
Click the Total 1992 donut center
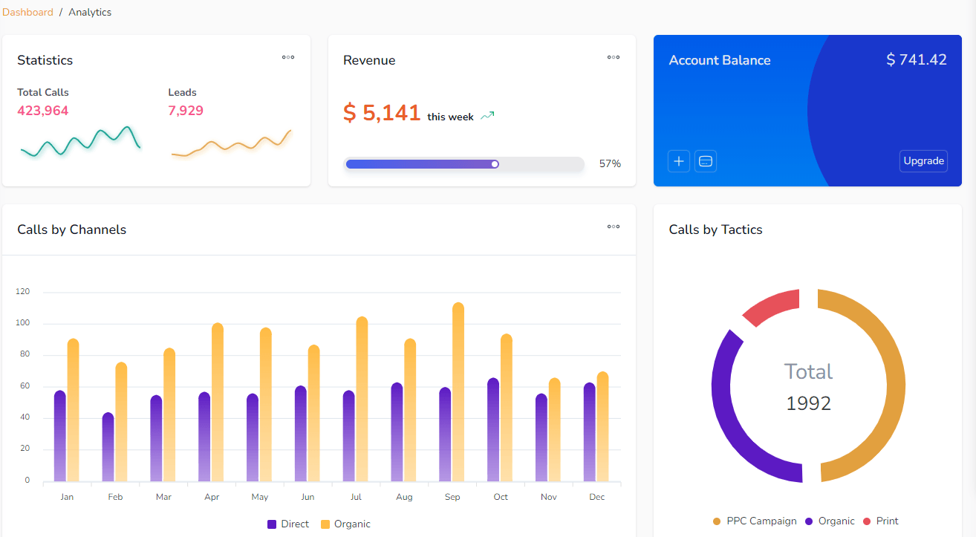pos(808,387)
